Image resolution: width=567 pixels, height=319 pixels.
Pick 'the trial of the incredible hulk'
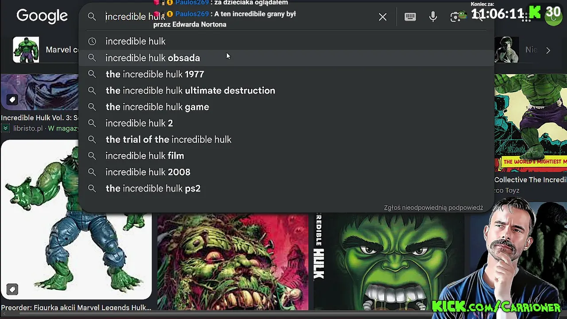(x=286, y=140)
